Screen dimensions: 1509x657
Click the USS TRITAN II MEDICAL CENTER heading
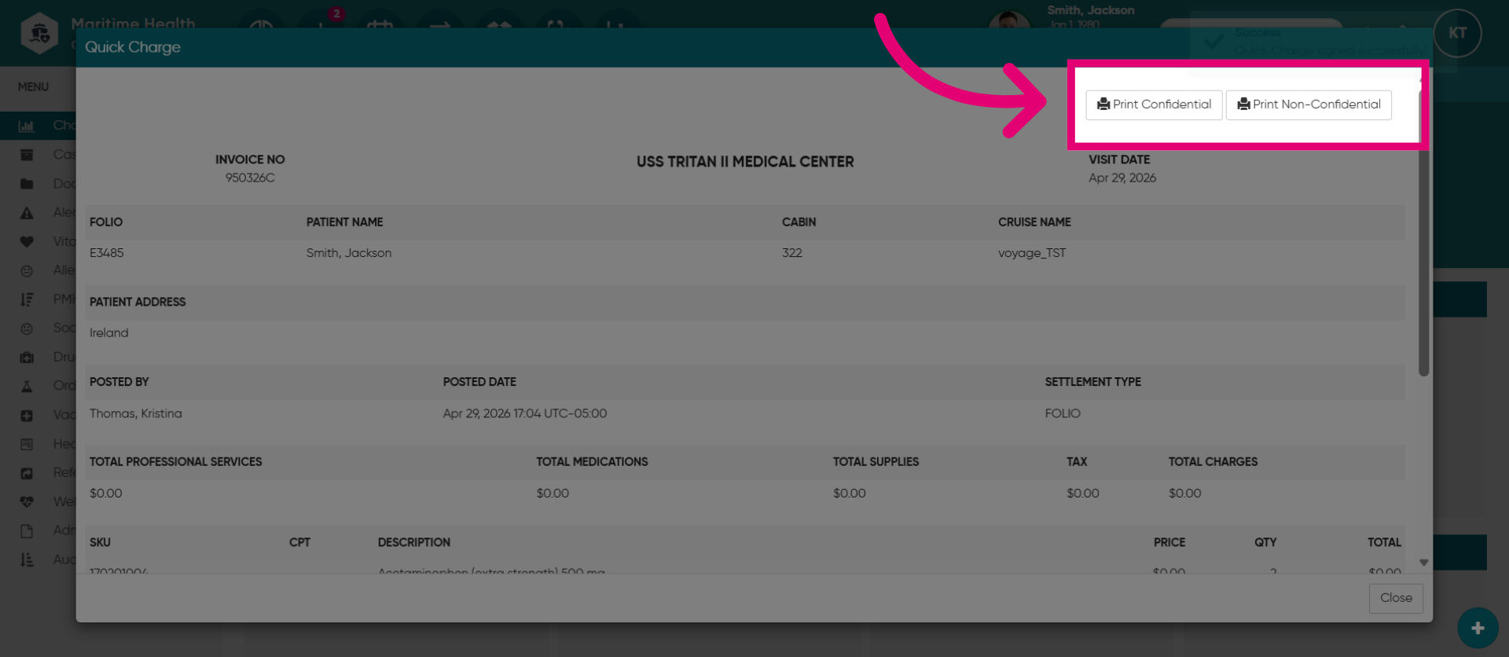point(745,162)
